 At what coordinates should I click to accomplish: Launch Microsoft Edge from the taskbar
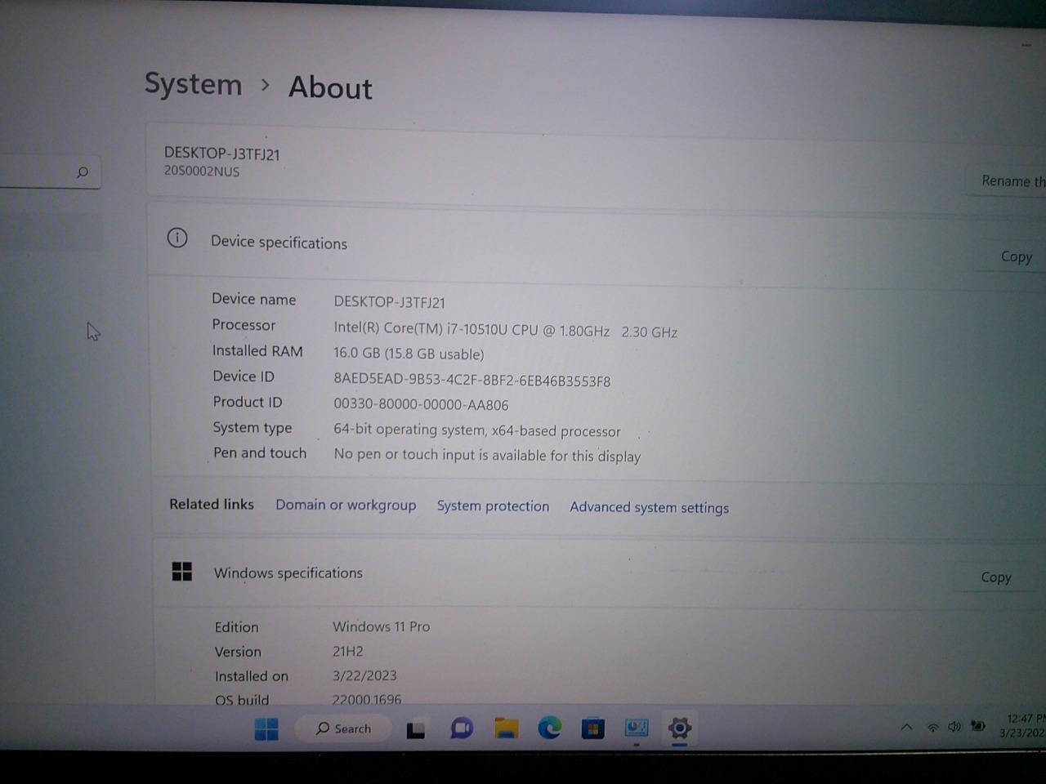[x=550, y=728]
